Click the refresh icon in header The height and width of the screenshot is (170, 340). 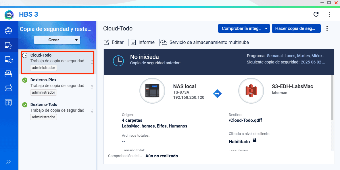(316, 14)
